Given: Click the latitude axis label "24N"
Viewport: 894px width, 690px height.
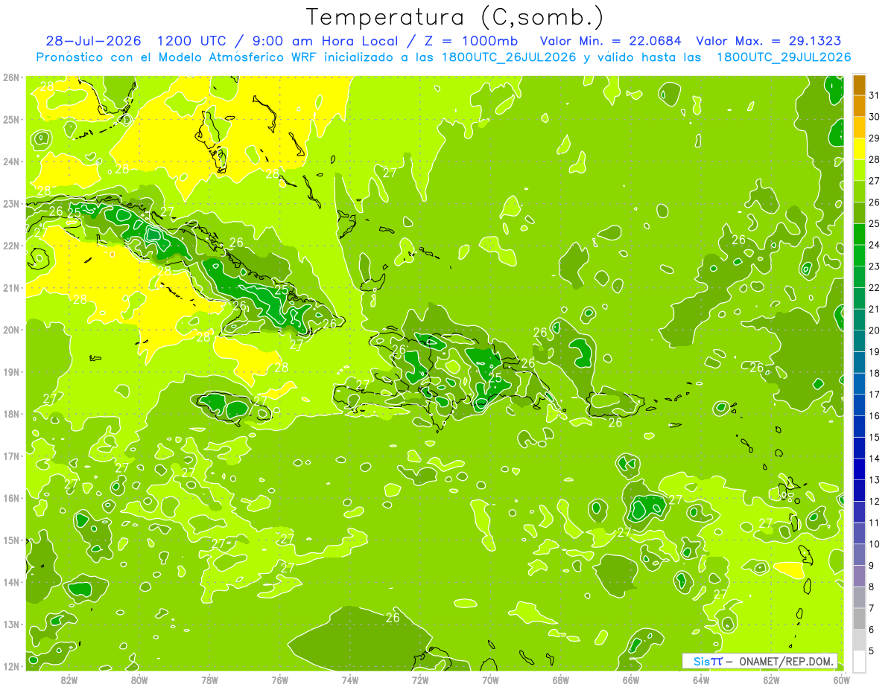Looking at the screenshot, I should (x=10, y=162).
